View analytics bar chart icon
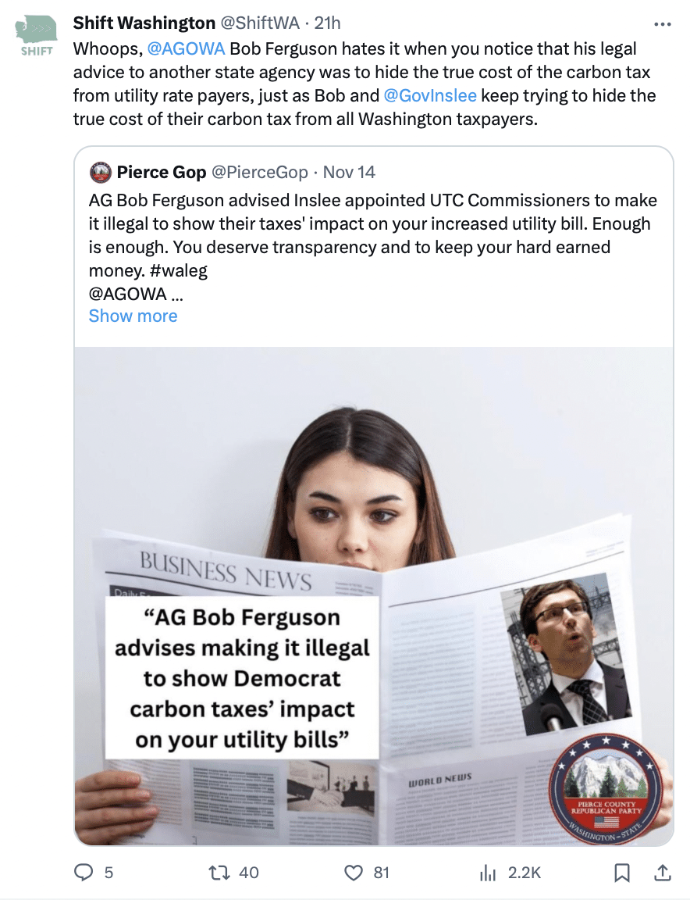The width and height of the screenshot is (690, 900). point(488,873)
